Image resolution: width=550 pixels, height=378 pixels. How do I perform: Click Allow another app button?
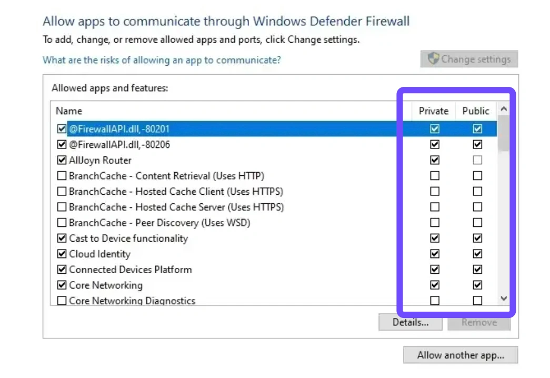tap(461, 355)
